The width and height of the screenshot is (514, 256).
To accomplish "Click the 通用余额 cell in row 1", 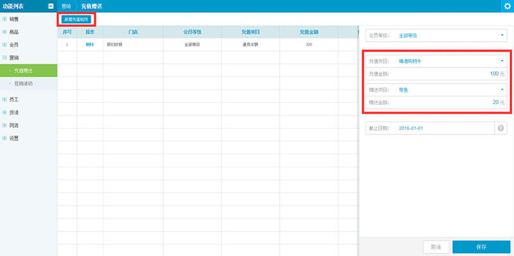I will (251, 44).
